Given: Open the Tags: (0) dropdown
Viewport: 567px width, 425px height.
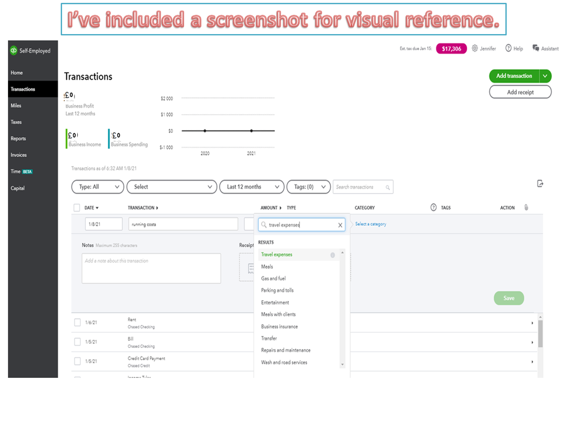Looking at the screenshot, I should (x=308, y=187).
